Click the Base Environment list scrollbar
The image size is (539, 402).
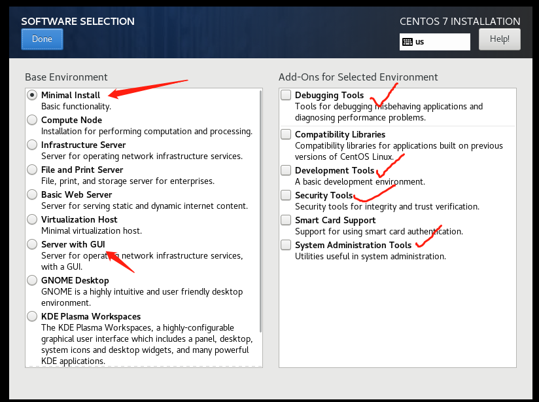[x=260, y=210]
